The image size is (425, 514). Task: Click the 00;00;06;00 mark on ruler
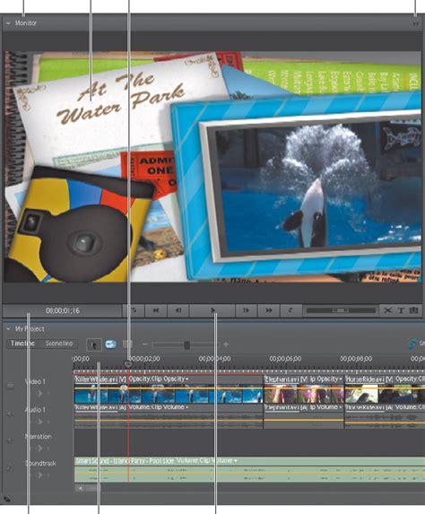click(285, 359)
